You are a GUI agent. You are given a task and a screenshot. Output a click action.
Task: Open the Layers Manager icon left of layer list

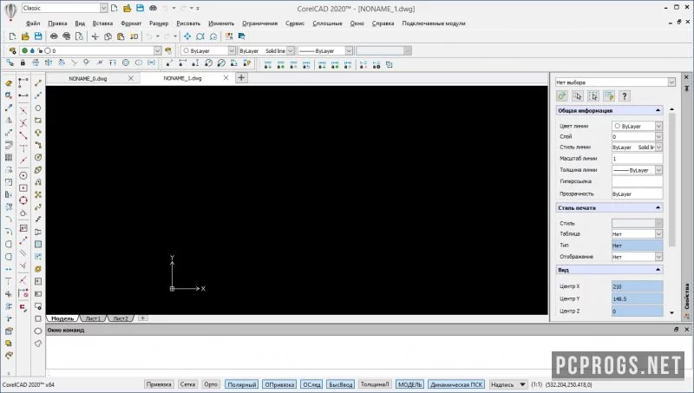(12, 51)
